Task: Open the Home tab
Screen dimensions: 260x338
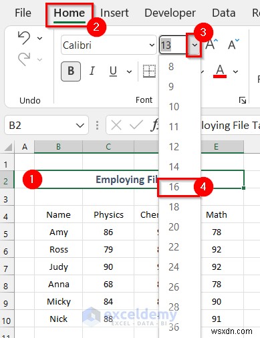Action: [70, 14]
